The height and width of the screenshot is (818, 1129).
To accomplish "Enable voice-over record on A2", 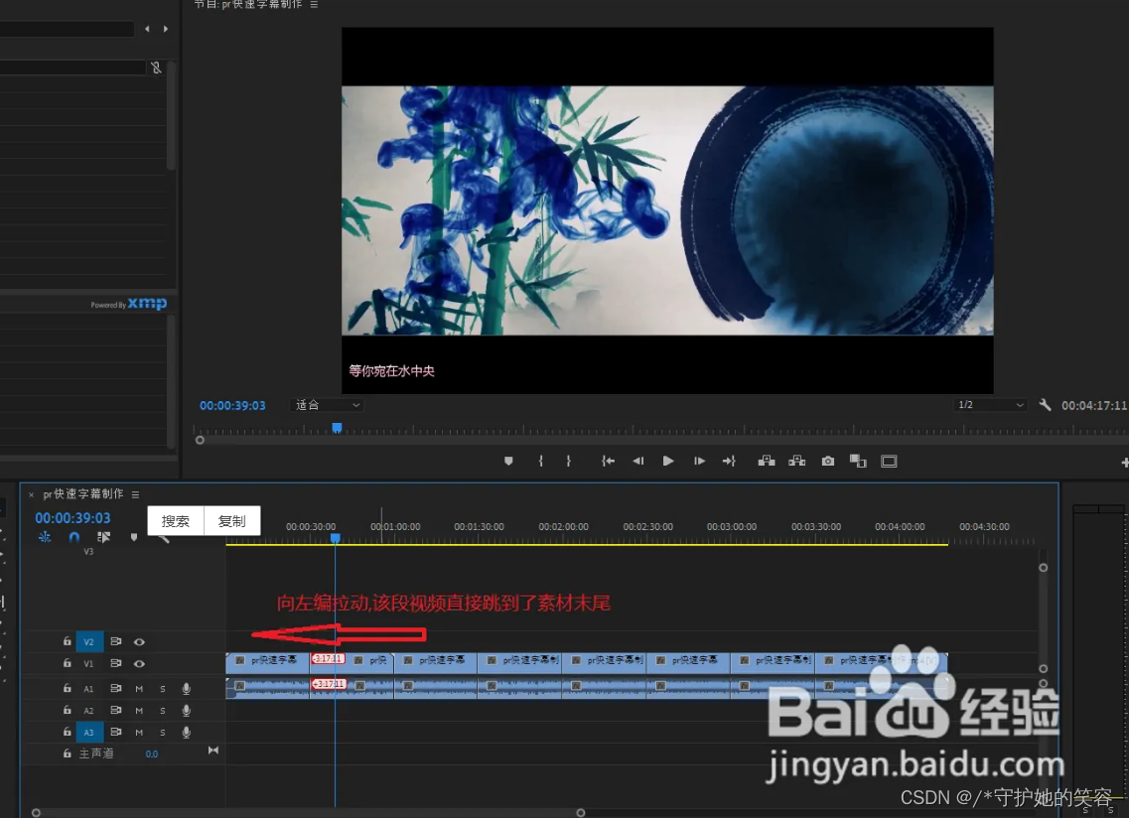I will 187,710.
